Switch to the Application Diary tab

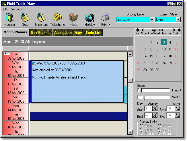pos(68,33)
